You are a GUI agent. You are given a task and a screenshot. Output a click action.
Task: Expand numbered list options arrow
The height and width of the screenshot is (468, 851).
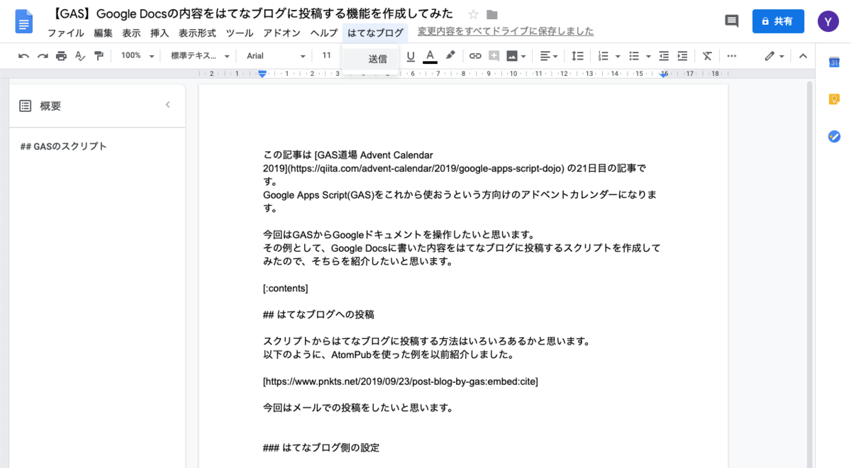pyautogui.click(x=618, y=56)
